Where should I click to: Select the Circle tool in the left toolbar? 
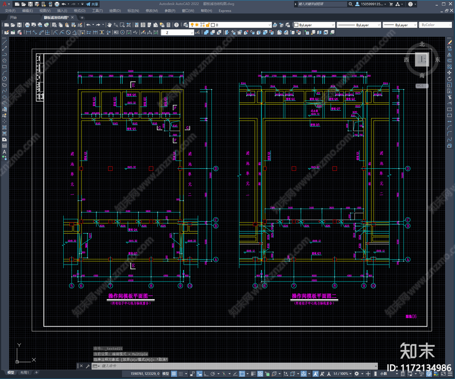(x=4, y=79)
